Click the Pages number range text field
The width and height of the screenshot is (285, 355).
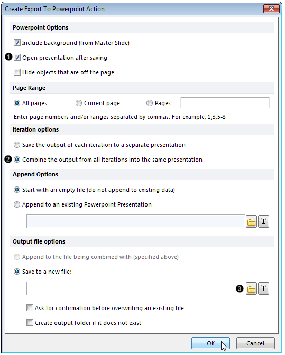pyautogui.click(x=225, y=103)
